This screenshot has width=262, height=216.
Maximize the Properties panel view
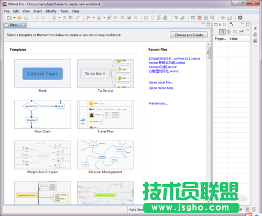pyautogui.click(x=248, y=24)
